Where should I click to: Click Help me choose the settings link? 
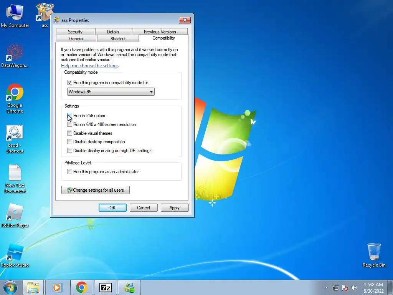point(90,65)
